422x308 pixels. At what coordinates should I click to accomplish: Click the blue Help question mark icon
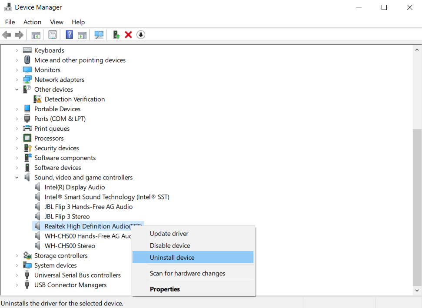pyautogui.click(x=70, y=35)
